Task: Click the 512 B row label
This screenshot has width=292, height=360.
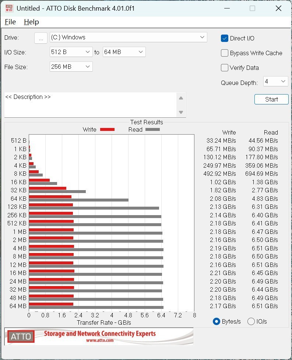Action: [19, 140]
